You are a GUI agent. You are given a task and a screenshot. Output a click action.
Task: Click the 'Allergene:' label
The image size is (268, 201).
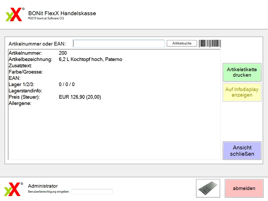20,103
